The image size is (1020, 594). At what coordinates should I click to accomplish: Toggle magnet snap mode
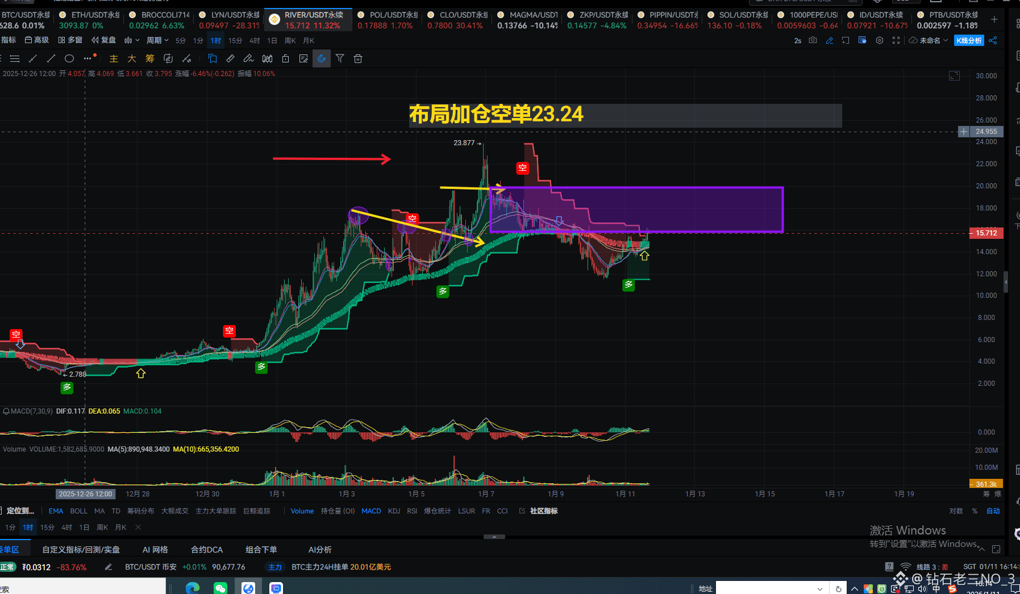pyautogui.click(x=322, y=58)
